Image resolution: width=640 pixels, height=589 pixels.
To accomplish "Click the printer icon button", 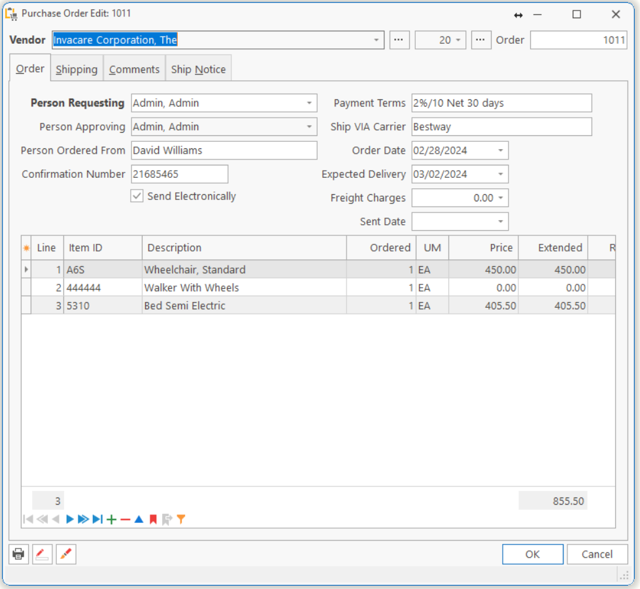I will click(x=19, y=554).
